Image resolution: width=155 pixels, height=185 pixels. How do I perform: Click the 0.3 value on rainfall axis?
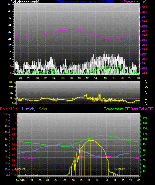pyautogui.click(x=14, y=160)
